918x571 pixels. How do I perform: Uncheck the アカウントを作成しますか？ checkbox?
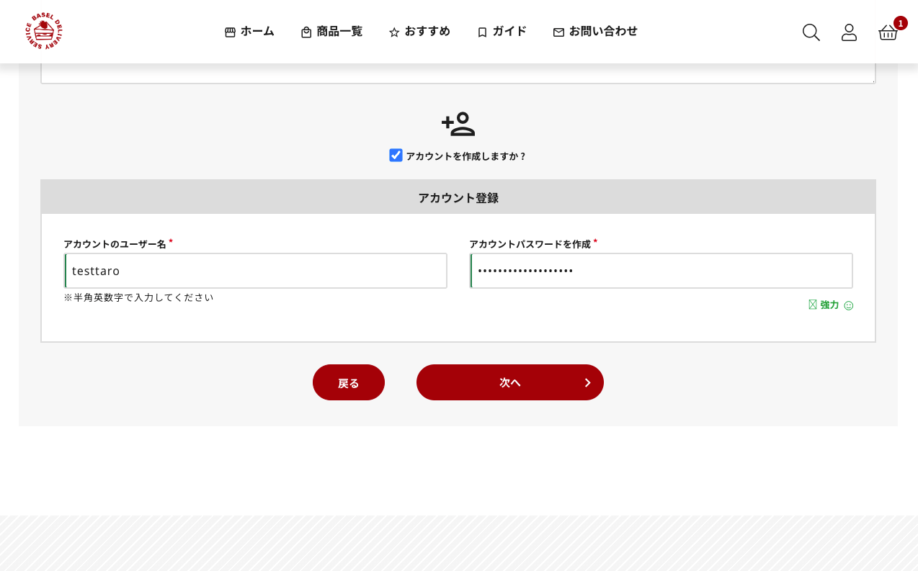point(396,156)
